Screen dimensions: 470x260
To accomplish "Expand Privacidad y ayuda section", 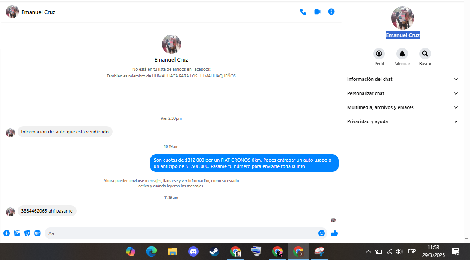I will pos(402,121).
